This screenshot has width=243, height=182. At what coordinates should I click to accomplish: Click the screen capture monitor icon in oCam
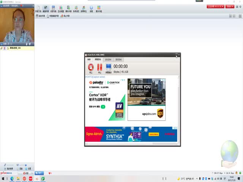[x=109, y=68]
